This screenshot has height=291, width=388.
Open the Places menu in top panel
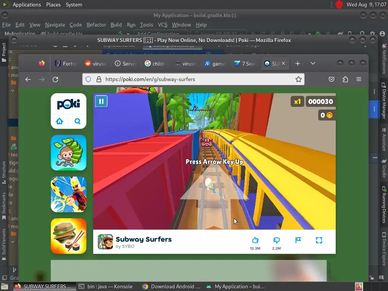click(53, 5)
